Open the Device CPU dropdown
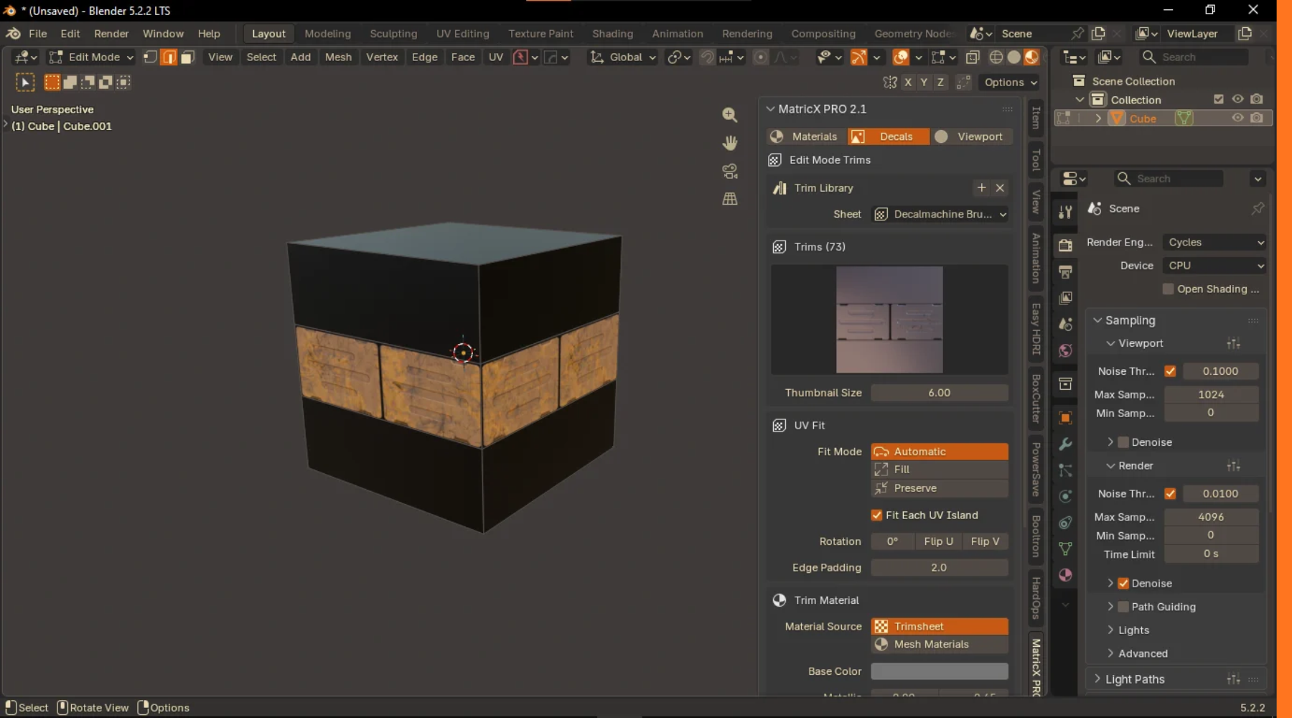This screenshot has height=718, width=1292. (1214, 266)
